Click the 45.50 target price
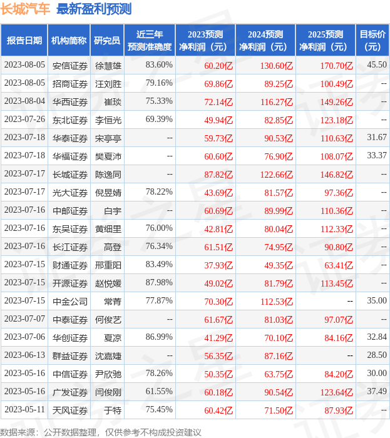The image size is (390, 438). coord(377,64)
